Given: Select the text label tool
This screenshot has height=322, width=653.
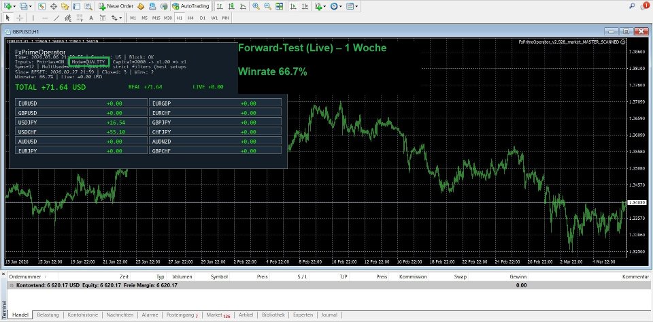Looking at the screenshot, I should (x=103, y=18).
